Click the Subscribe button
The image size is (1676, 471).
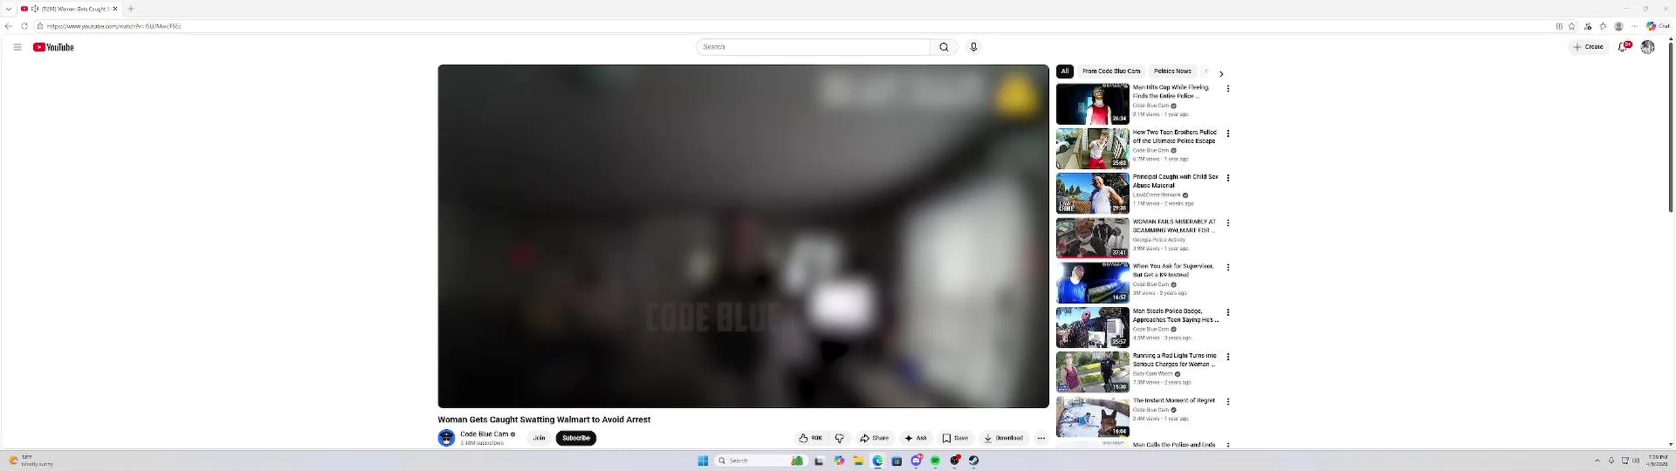(576, 438)
